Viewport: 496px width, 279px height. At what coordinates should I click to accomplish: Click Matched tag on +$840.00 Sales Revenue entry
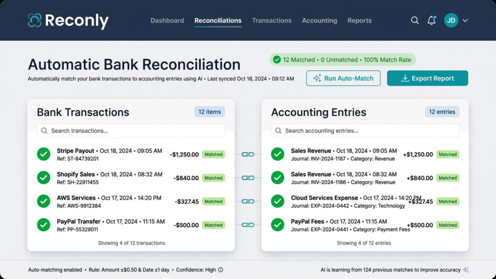click(x=448, y=178)
